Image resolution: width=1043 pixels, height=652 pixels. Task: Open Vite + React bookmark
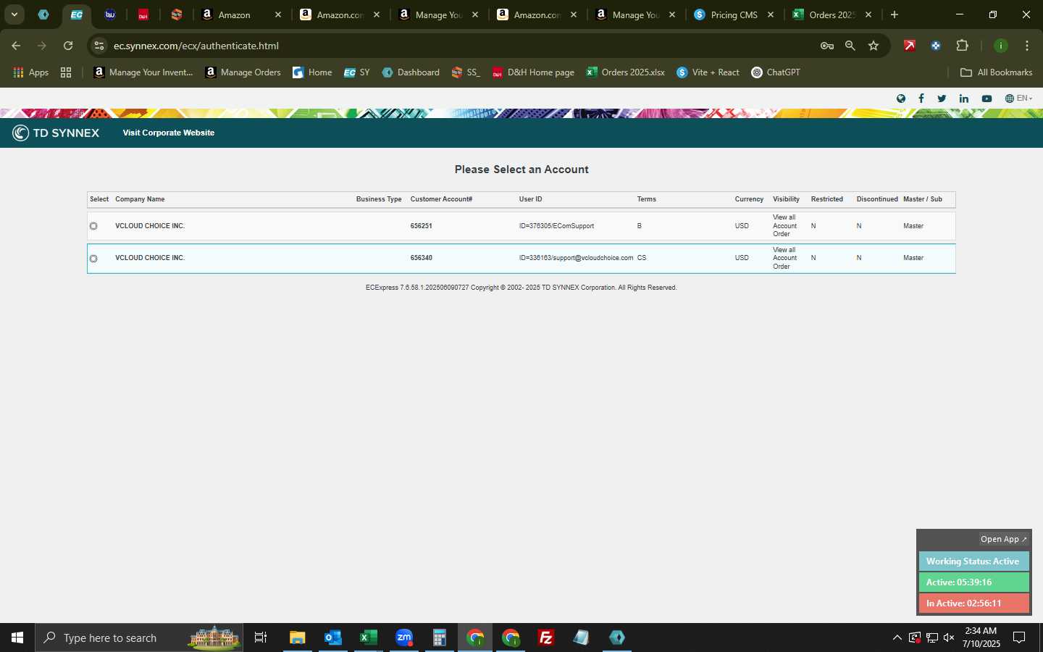point(708,72)
